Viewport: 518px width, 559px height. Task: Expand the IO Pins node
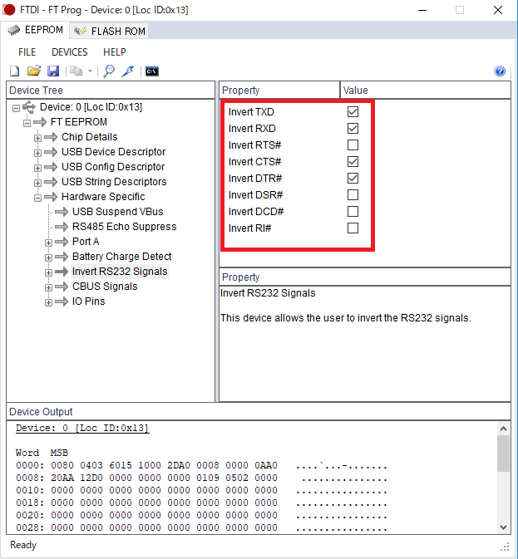48,303
